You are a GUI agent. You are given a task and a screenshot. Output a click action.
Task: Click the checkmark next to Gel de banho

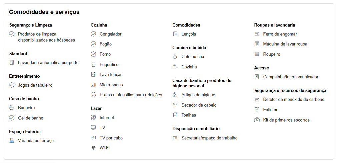12,118
